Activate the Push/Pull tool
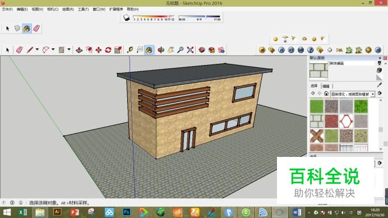The image size is (388, 218). tap(79, 50)
